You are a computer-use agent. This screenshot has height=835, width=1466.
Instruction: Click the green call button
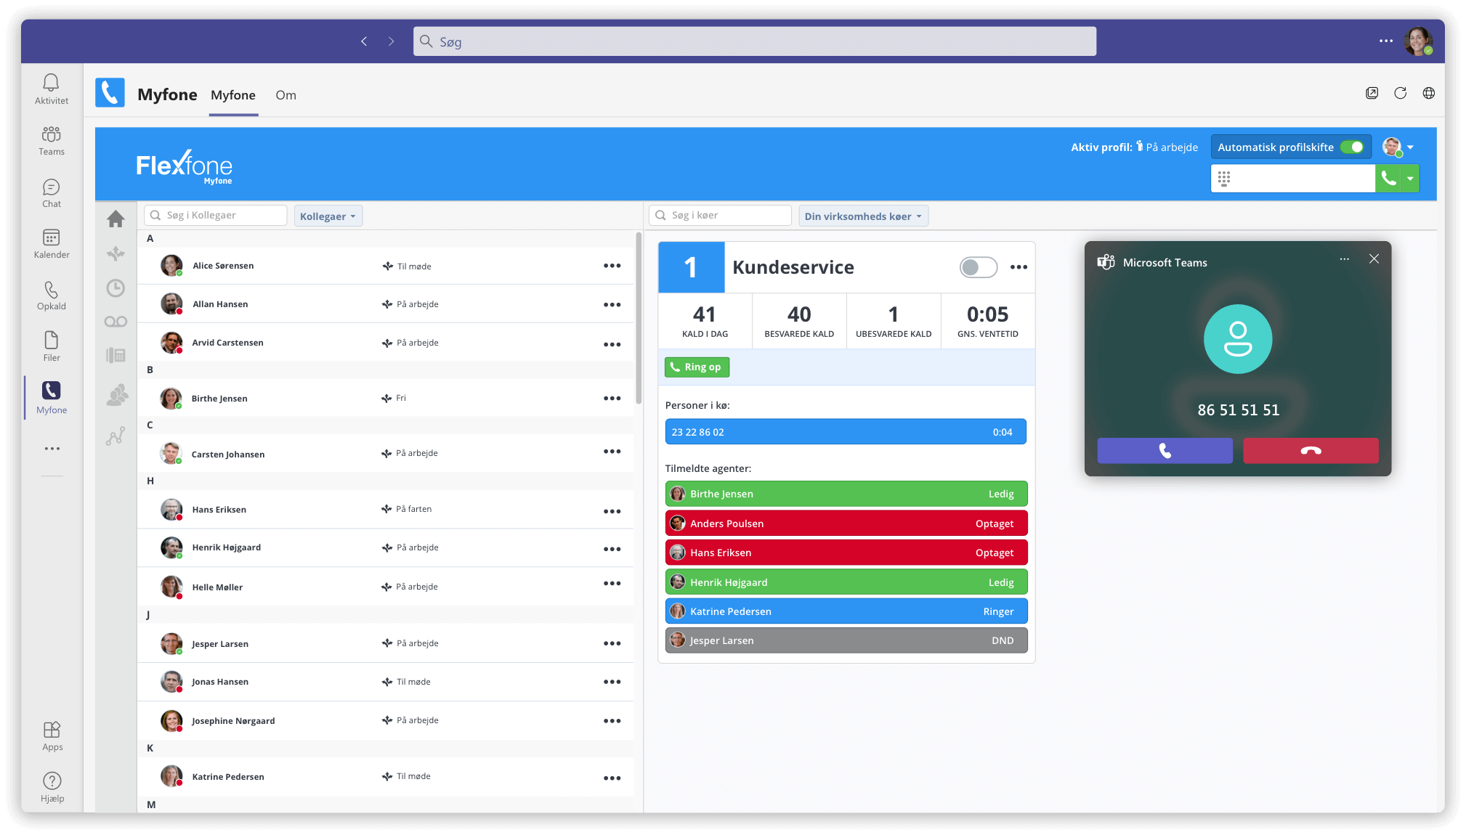[x=1388, y=179]
